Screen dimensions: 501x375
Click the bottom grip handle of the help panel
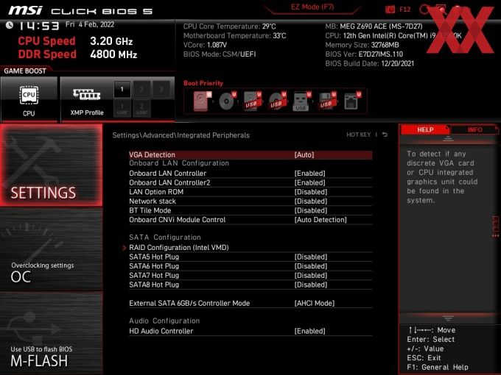pos(448,318)
